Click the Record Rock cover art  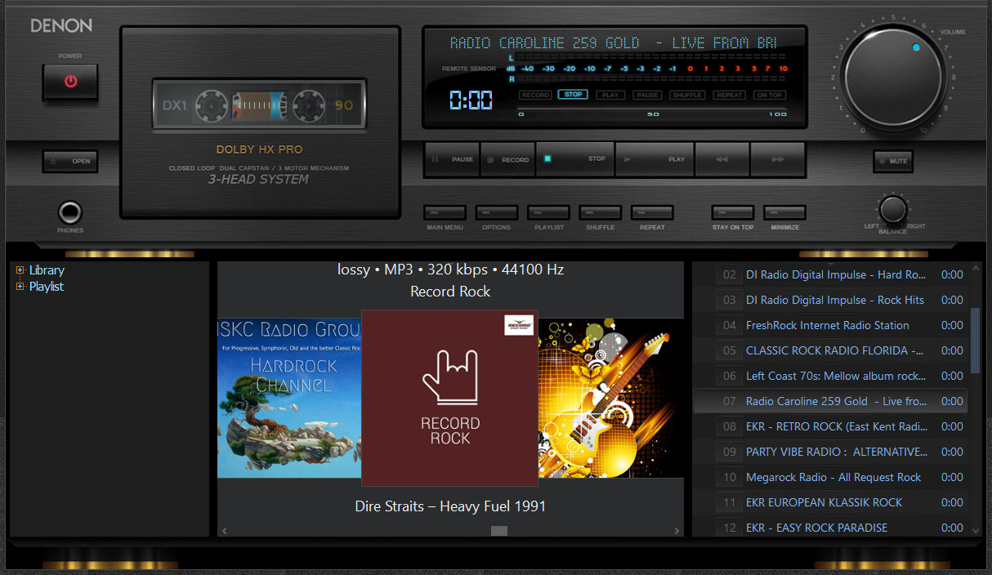coord(449,398)
